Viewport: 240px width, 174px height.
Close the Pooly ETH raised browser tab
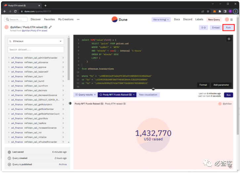[39, 6]
